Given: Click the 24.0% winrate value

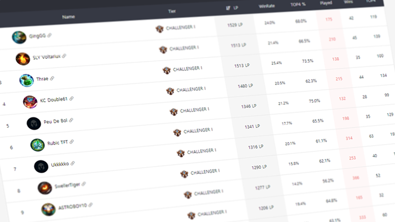Looking at the screenshot, I should tap(270, 23).
